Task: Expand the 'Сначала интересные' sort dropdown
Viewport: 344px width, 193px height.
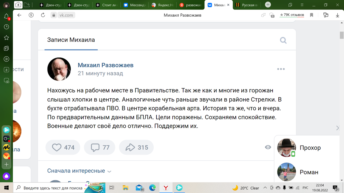Action: click(x=78, y=170)
